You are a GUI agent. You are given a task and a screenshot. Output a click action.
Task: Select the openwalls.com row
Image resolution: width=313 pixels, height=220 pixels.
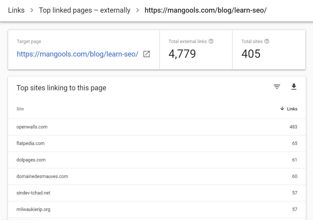(32, 127)
